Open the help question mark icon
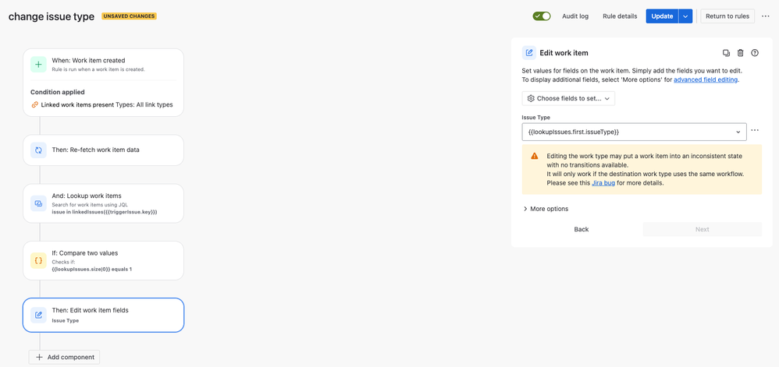This screenshot has height=367, width=779. (x=755, y=53)
